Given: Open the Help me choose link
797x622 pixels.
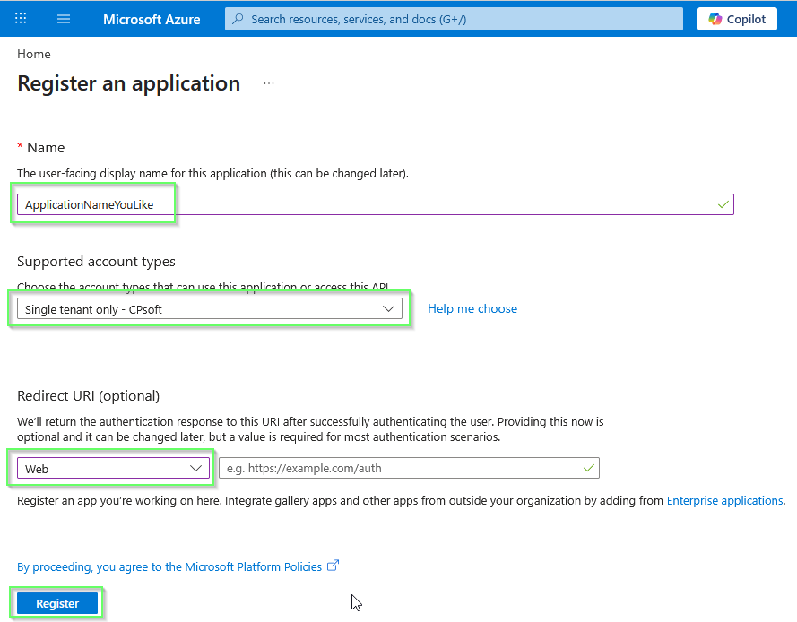Looking at the screenshot, I should pos(472,308).
